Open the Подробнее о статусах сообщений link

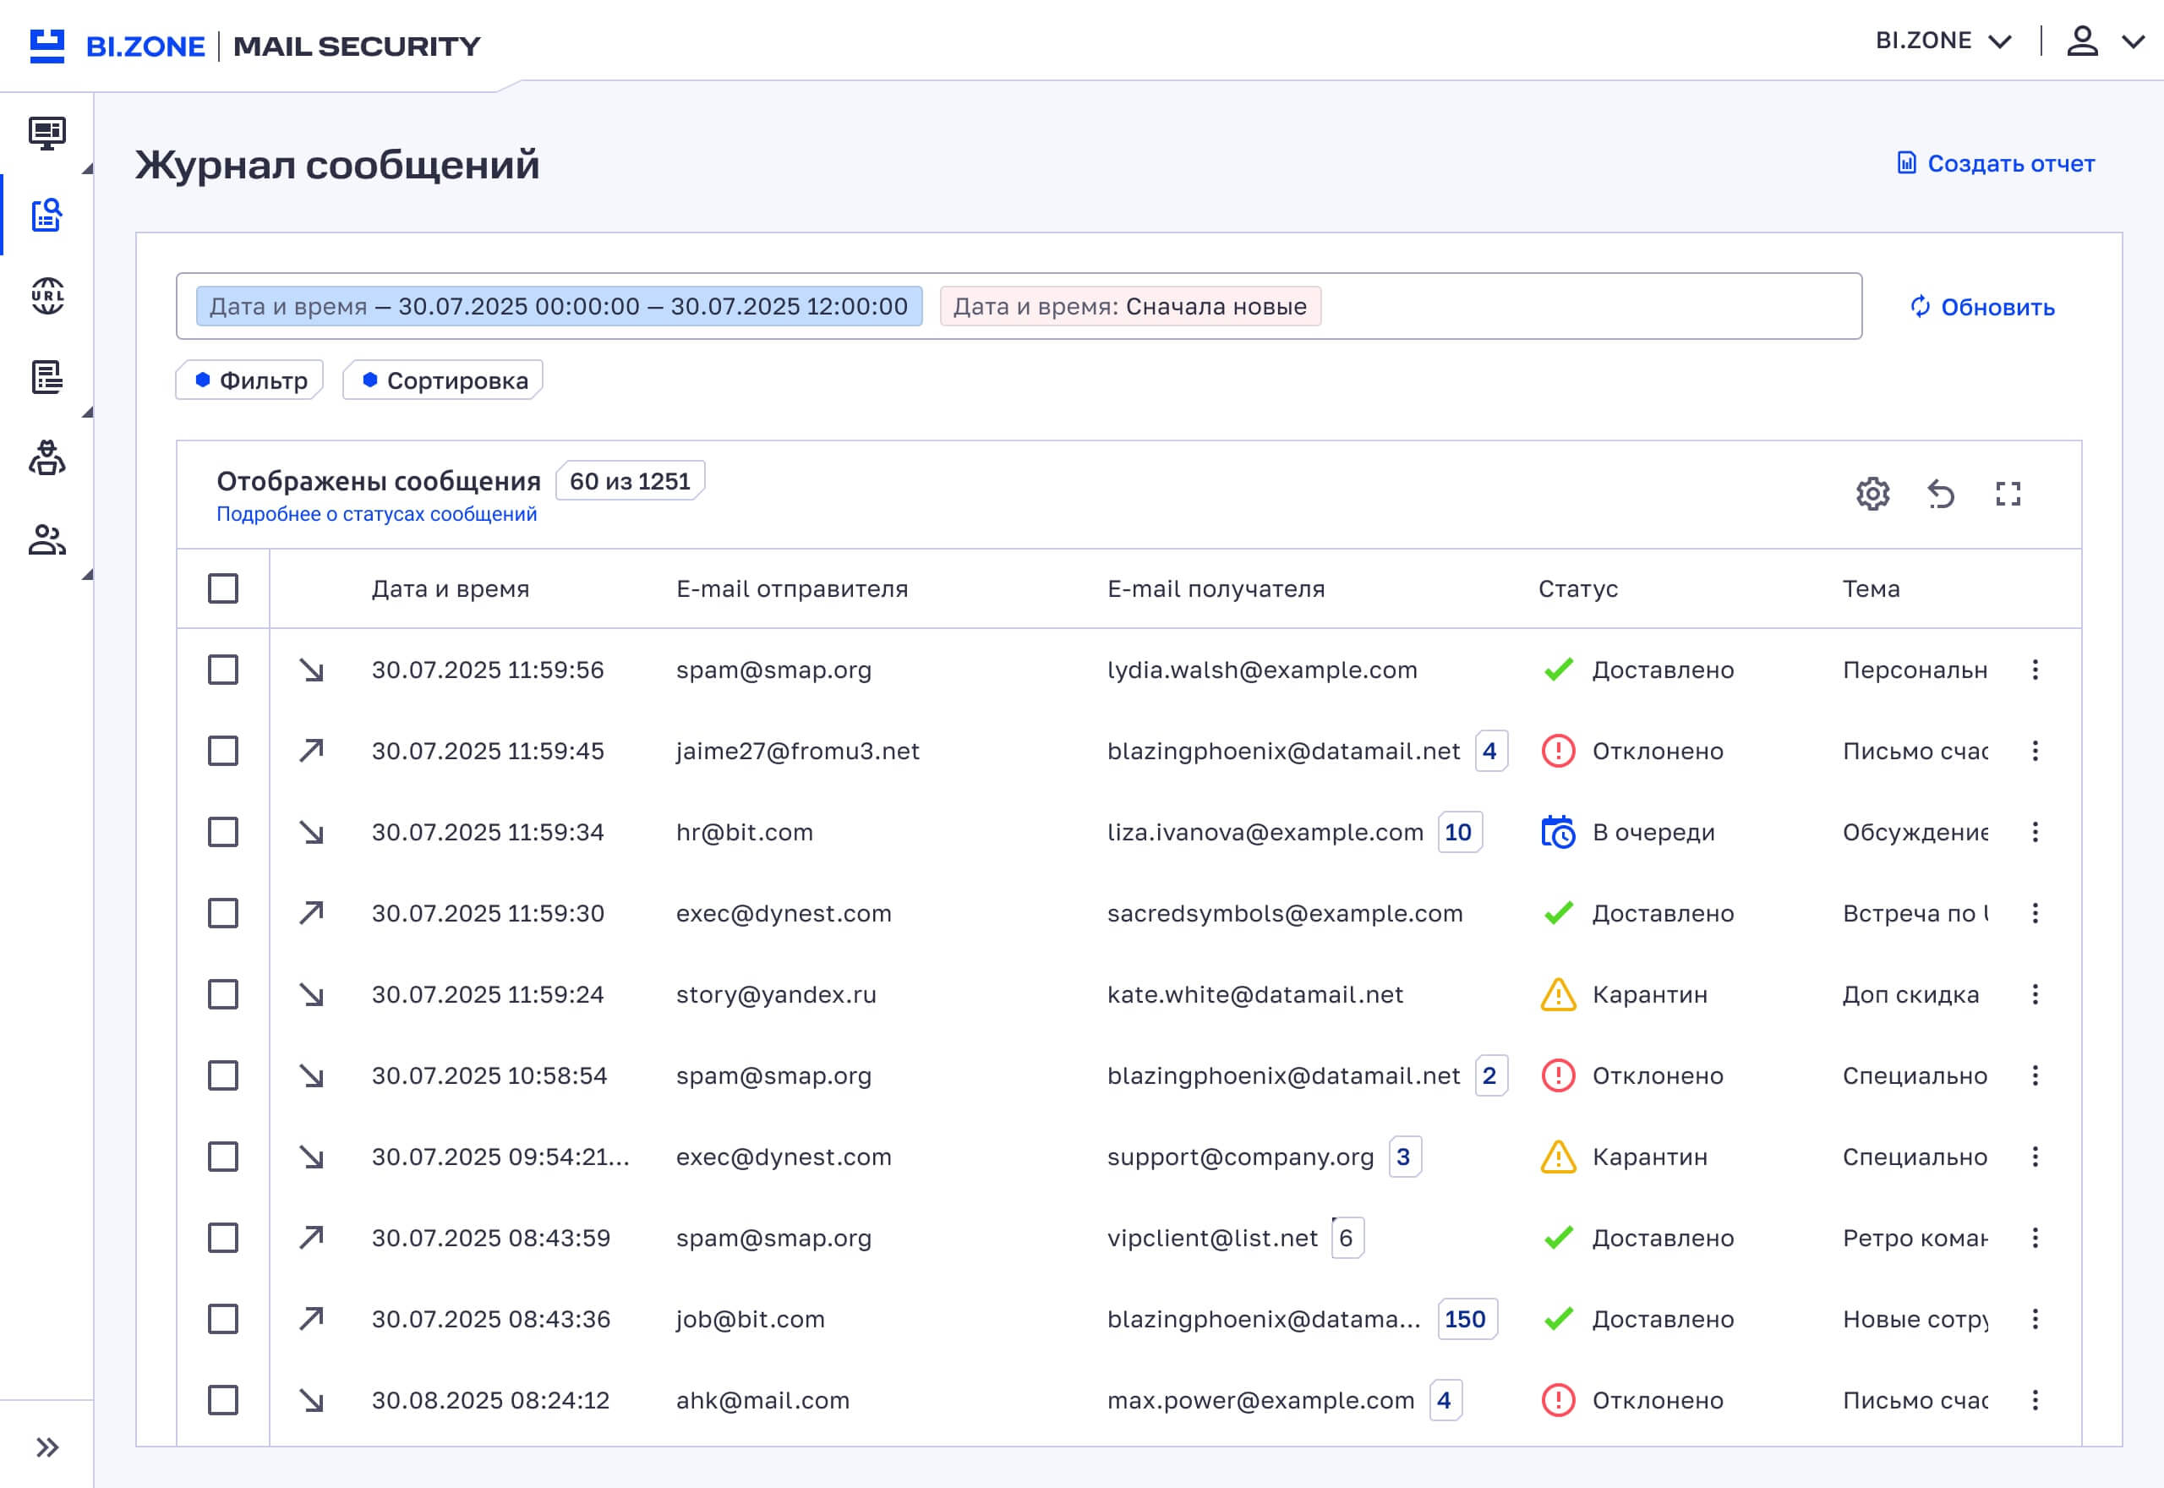pos(376,514)
